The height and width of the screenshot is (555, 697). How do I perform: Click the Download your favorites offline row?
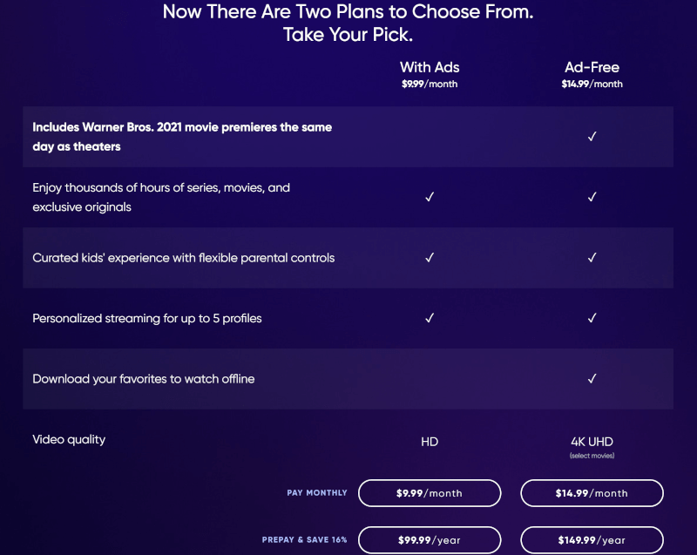coord(144,379)
